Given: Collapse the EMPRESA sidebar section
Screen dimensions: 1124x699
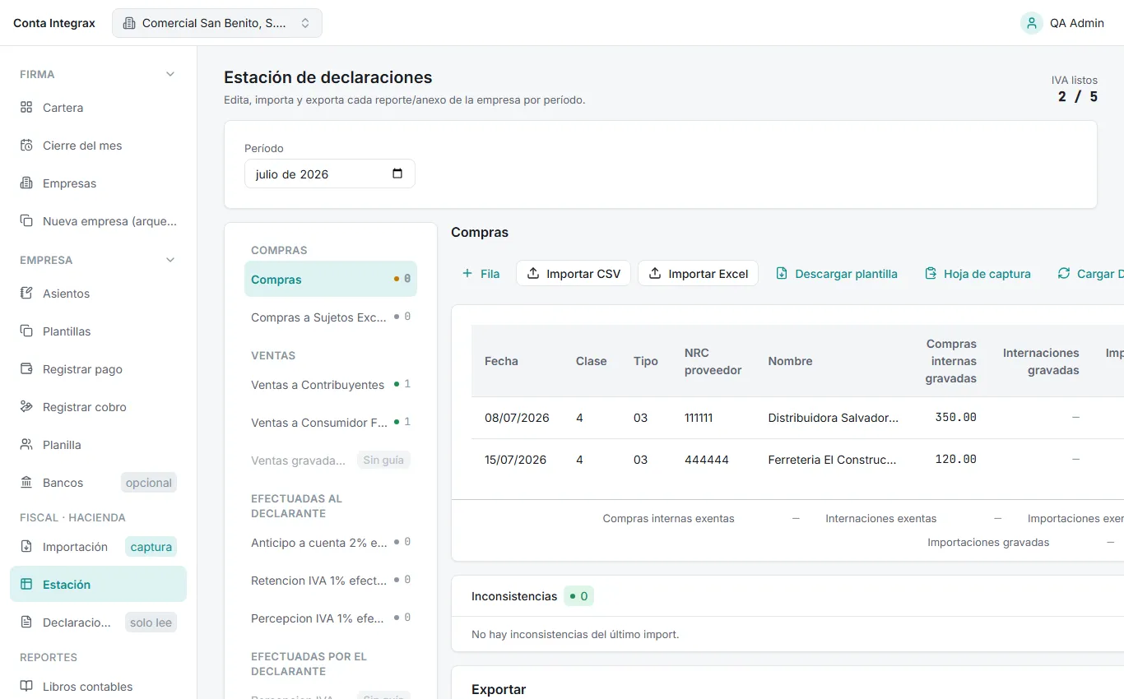Looking at the screenshot, I should pyautogui.click(x=170, y=260).
